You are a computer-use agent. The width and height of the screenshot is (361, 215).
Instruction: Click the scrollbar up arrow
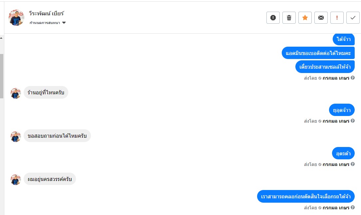pyautogui.click(x=2, y=38)
